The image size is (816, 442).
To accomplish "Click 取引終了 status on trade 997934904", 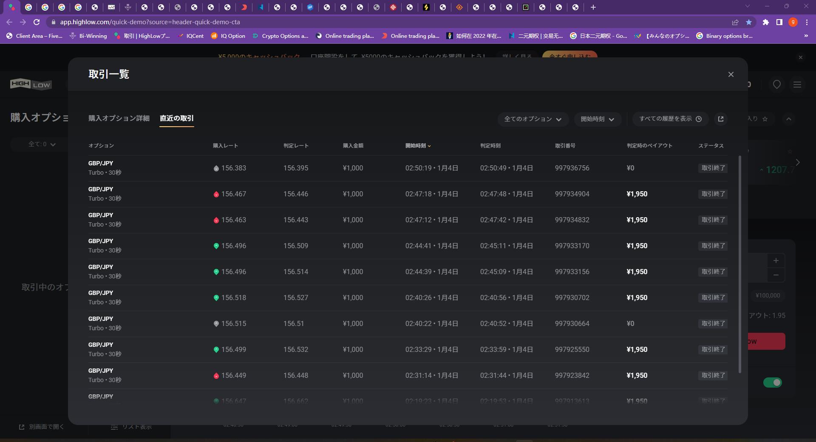I will pyautogui.click(x=713, y=194).
